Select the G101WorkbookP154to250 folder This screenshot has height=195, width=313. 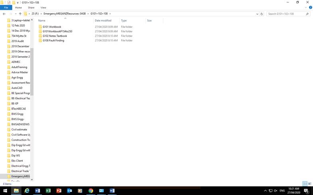[x=57, y=31]
